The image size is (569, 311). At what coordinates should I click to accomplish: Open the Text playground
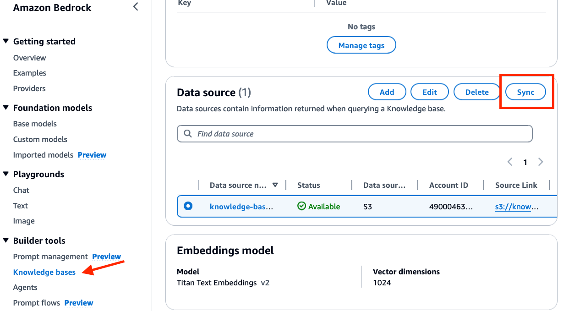(21, 206)
